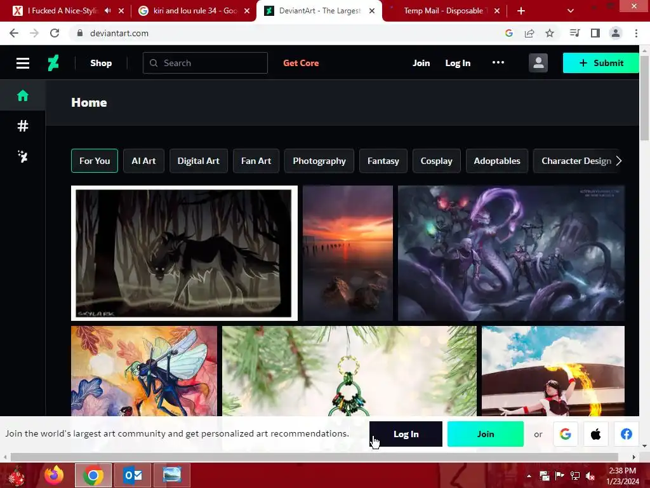
Task: View site info via the padlock icon
Action: coord(80,33)
